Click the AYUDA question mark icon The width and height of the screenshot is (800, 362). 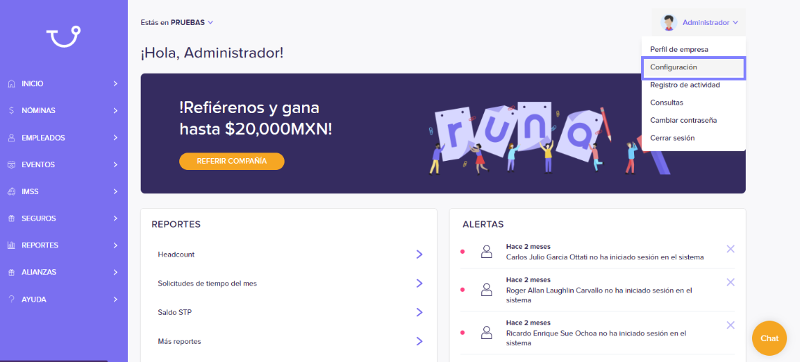point(11,300)
